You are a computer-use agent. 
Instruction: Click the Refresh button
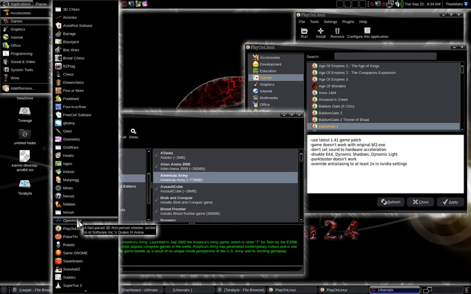click(390, 202)
